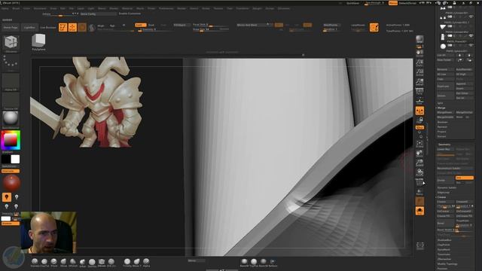Click the PolyF line fill grid icon
Image resolution: width=482 pixels, height=271 pixels.
(419, 182)
